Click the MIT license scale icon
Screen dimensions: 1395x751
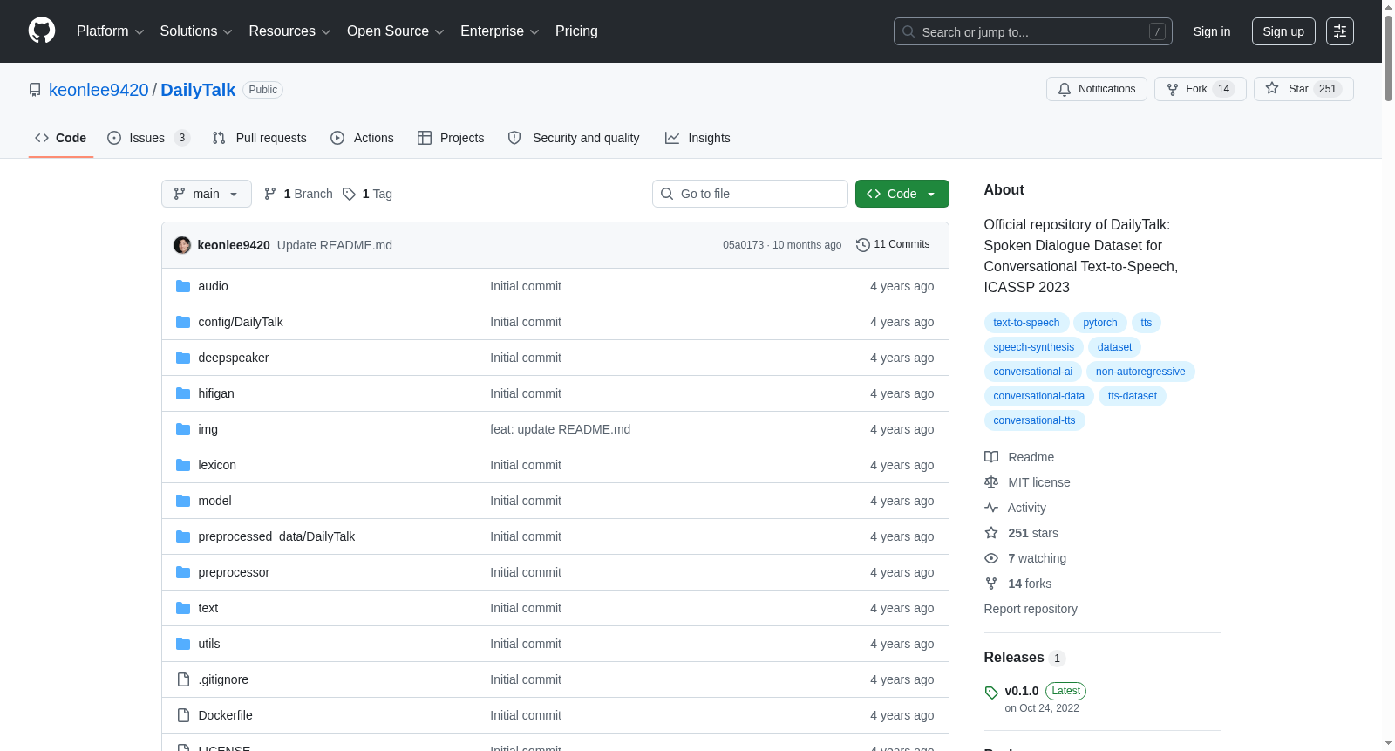click(x=991, y=482)
